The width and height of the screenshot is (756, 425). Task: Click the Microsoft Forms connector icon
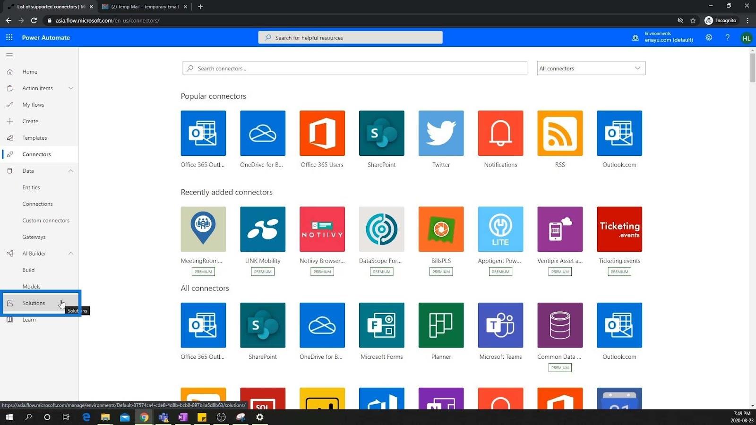pos(381,325)
